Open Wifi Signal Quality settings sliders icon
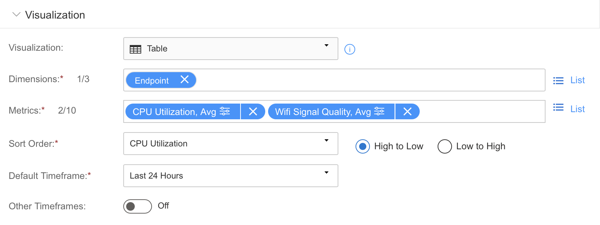Viewport: 600px width, 225px height. (379, 111)
